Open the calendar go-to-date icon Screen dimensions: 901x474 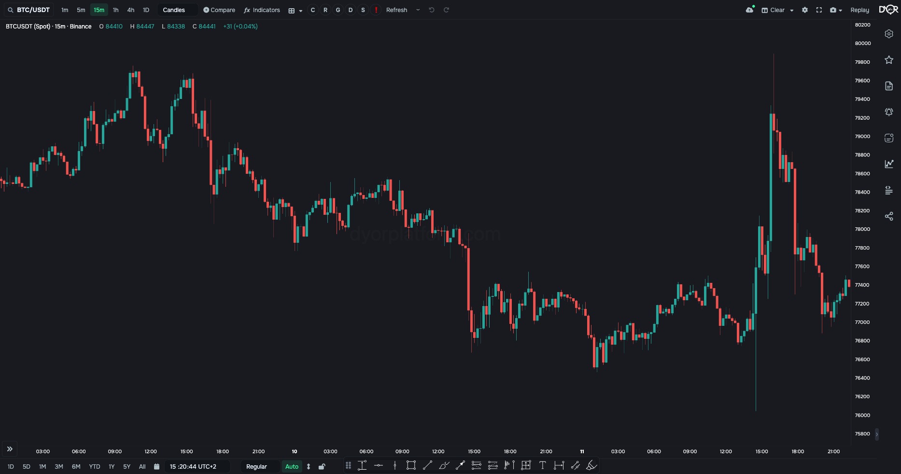tap(156, 467)
